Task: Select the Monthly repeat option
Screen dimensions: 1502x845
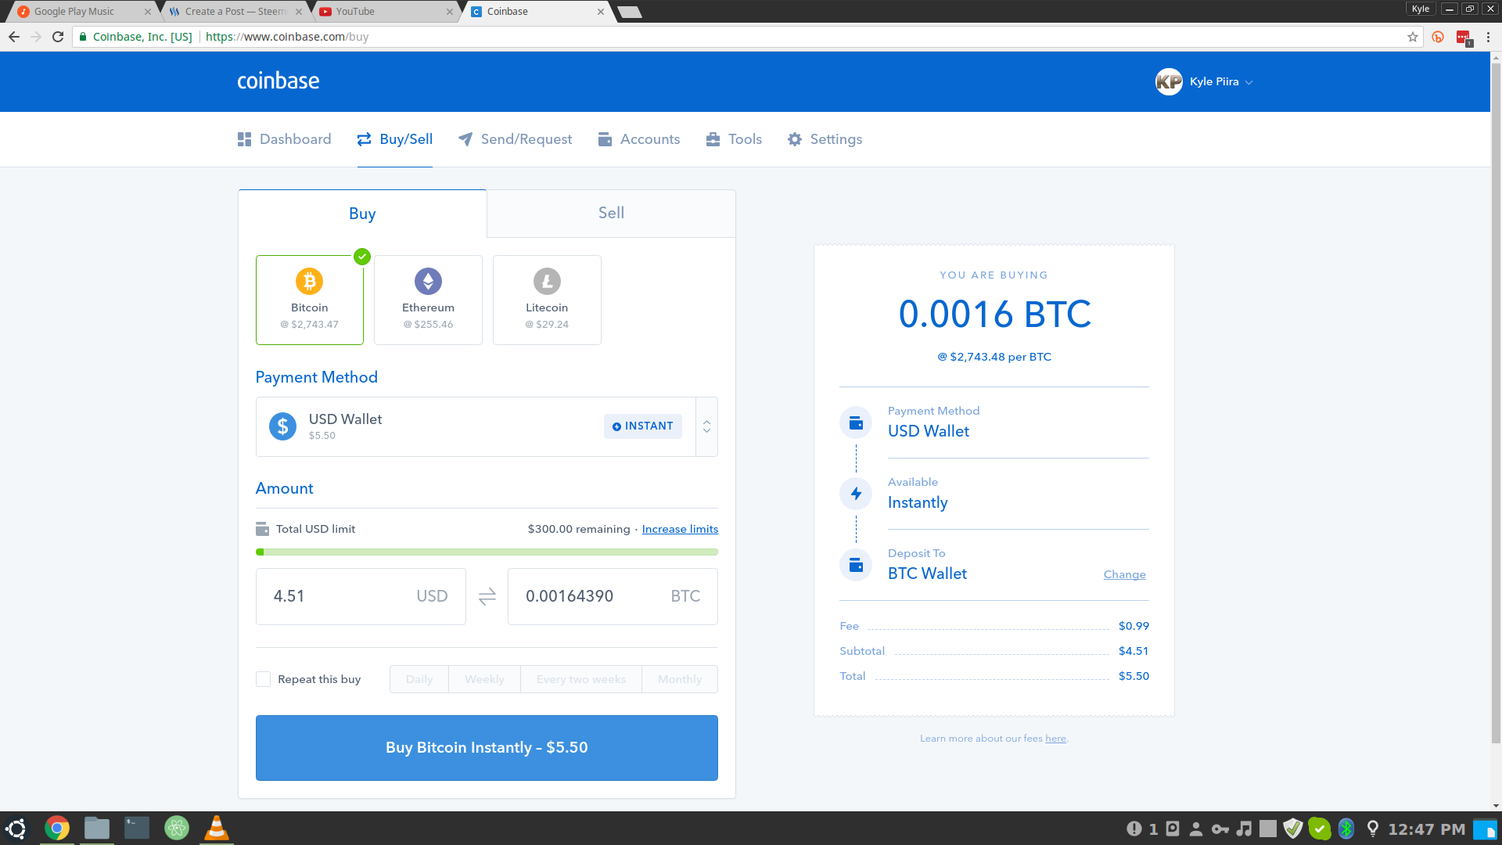Action: pos(677,679)
